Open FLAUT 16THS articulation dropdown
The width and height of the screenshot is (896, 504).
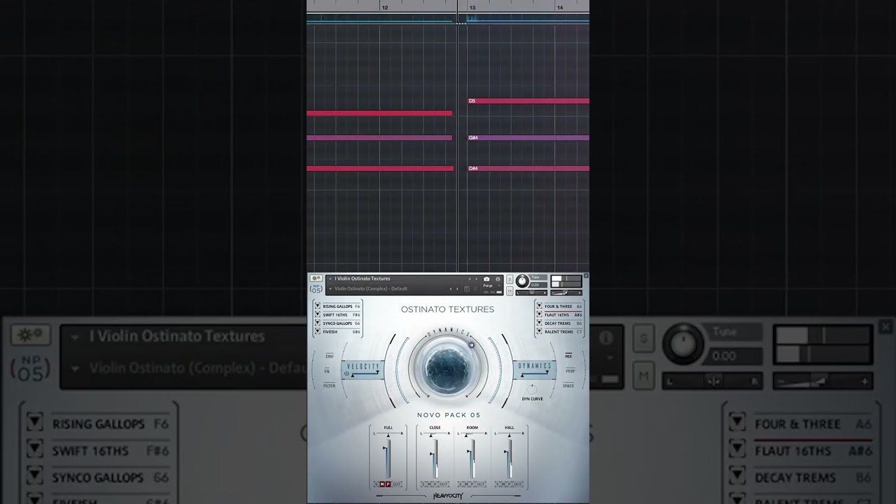[539, 314]
